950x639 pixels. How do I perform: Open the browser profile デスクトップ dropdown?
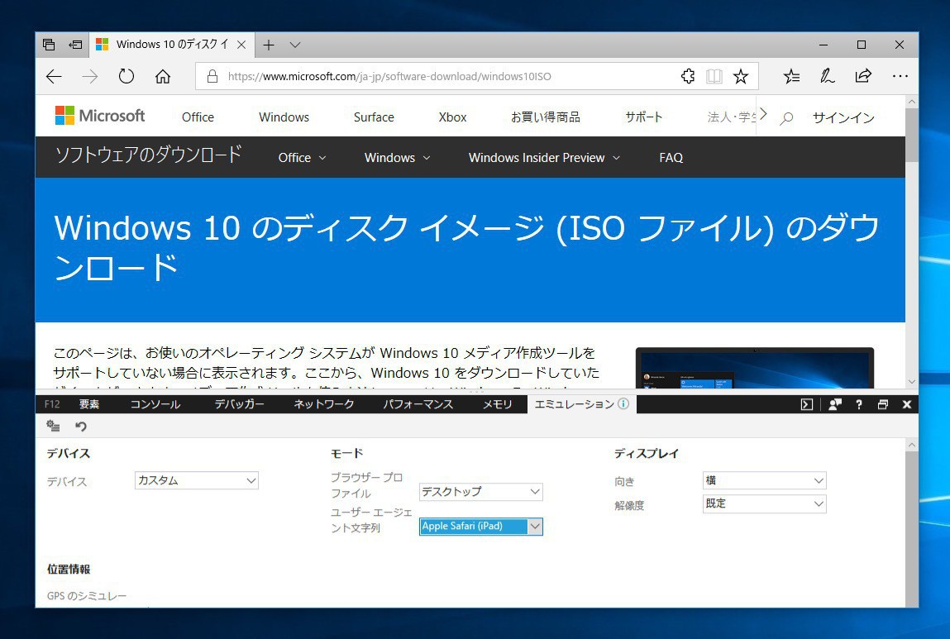click(x=480, y=492)
